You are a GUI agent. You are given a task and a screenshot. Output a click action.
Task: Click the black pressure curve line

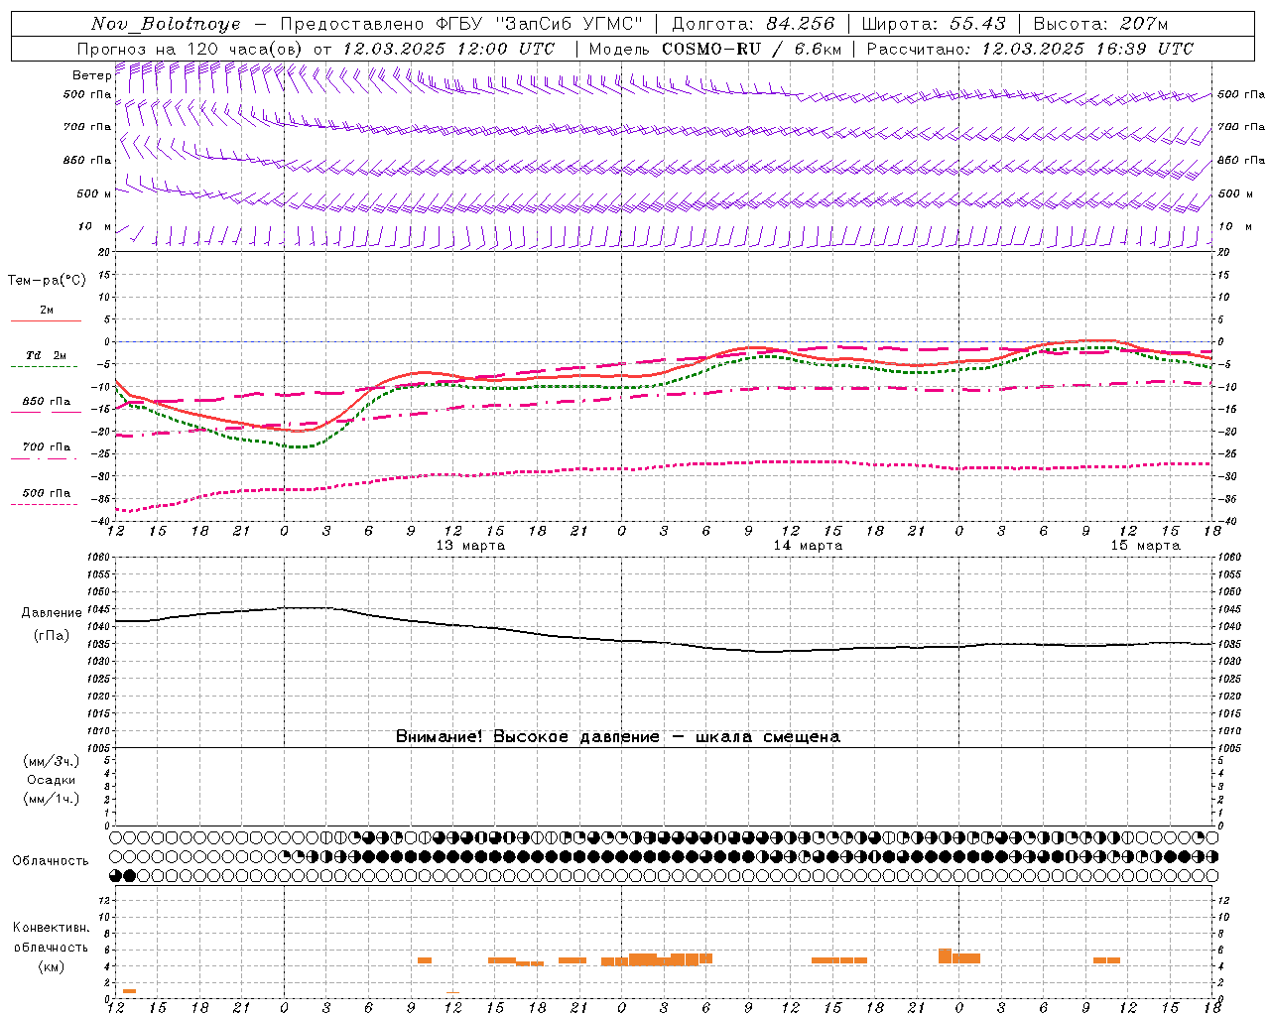click(x=665, y=642)
